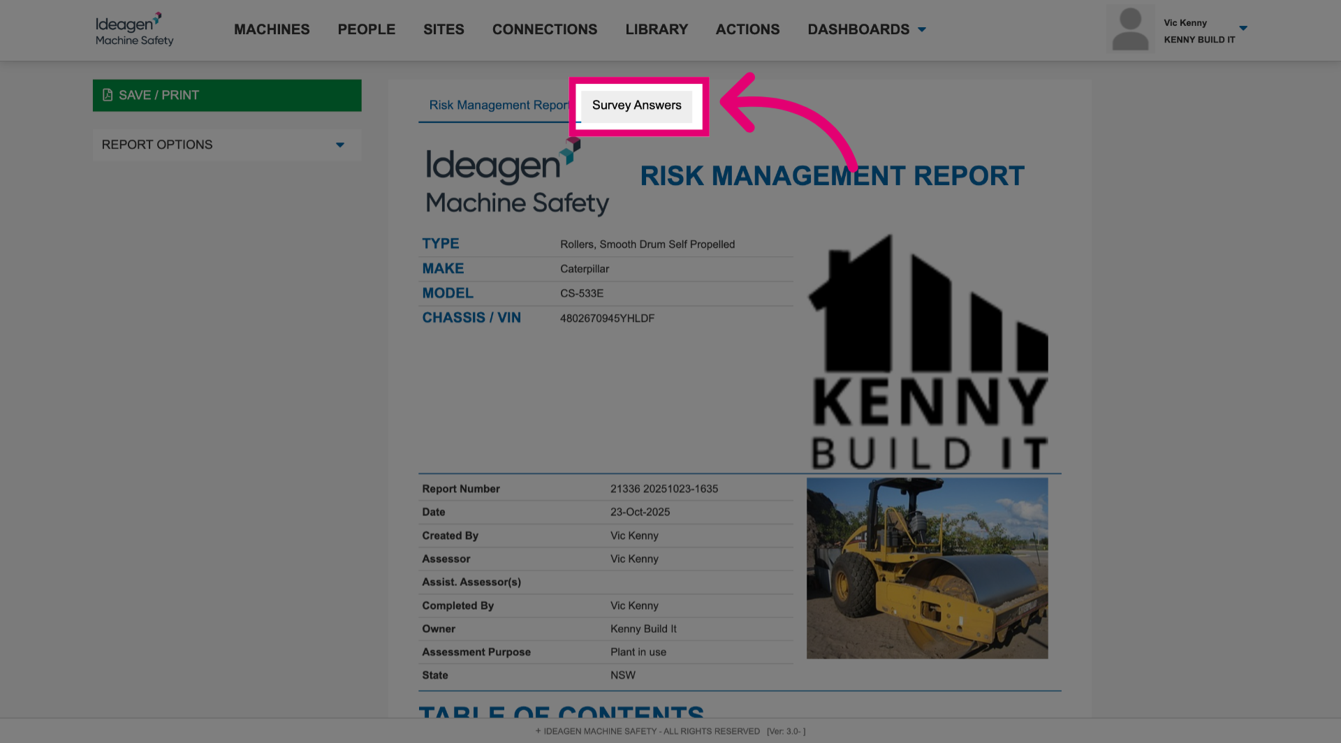Open the Vic Kenny account dropdown arrow

(x=1243, y=29)
